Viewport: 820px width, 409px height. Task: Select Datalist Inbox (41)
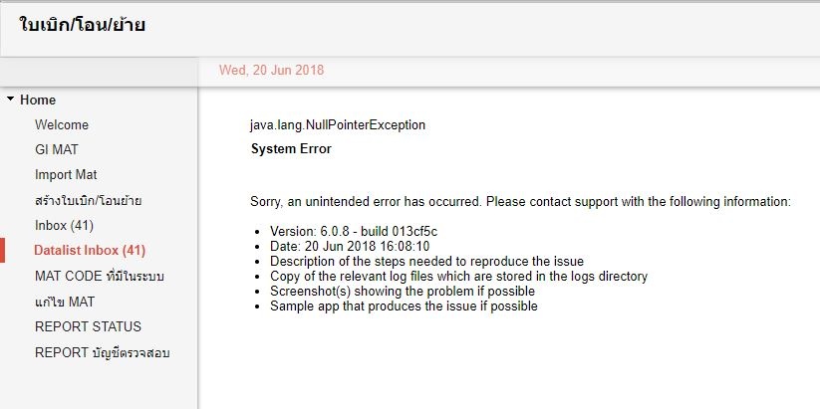(x=90, y=250)
